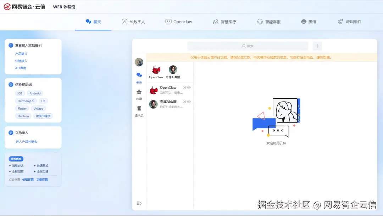
Task: Choose the H5 tag
Action: point(43,101)
